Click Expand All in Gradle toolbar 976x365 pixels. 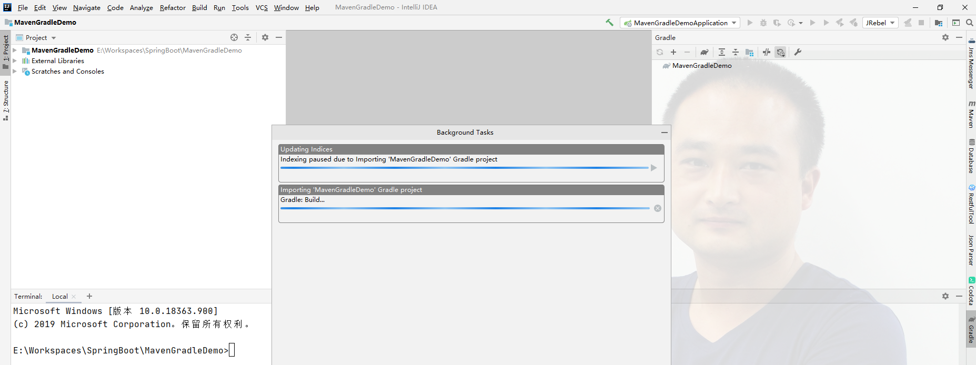(722, 52)
